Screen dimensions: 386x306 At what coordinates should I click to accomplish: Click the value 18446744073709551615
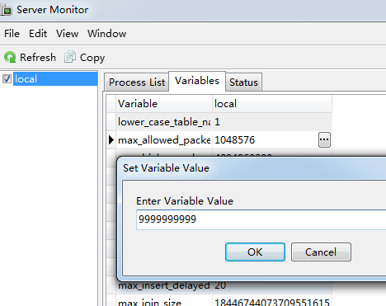[x=272, y=303]
